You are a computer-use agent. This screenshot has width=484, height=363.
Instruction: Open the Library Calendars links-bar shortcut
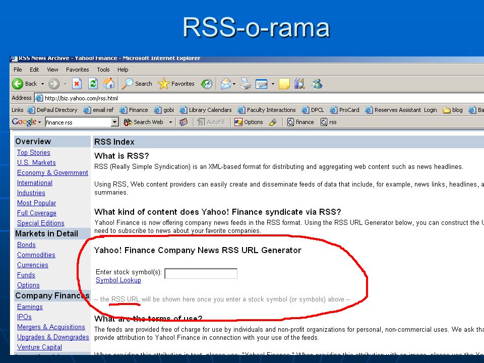click(x=206, y=110)
